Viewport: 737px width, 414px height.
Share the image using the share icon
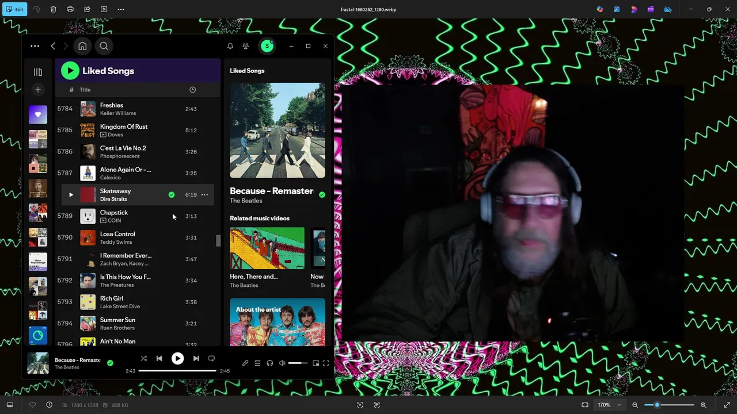point(87,9)
